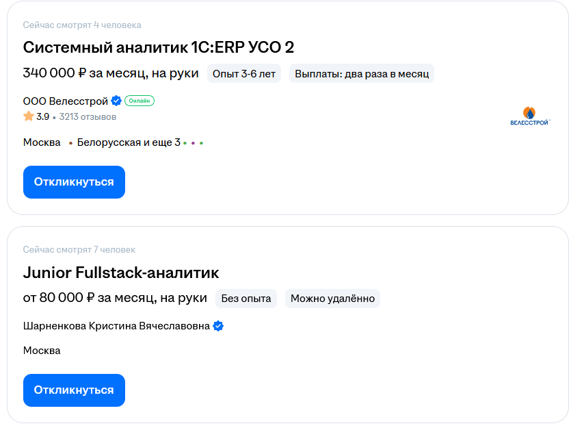
Task: Respond to the Junior Fullstack-аналитик vacancy
Action: click(74, 390)
